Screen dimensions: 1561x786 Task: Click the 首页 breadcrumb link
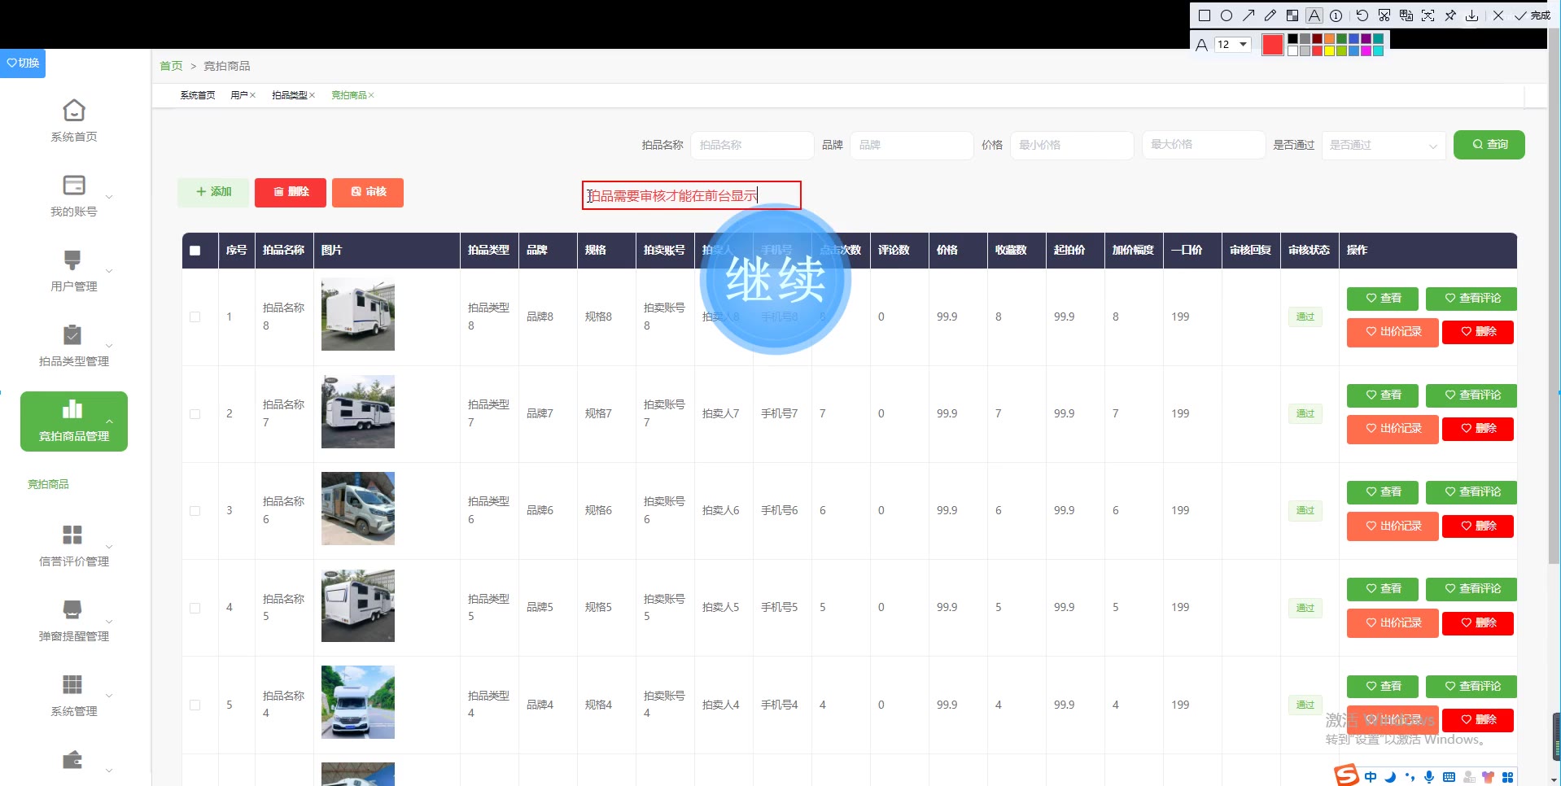[x=171, y=66]
